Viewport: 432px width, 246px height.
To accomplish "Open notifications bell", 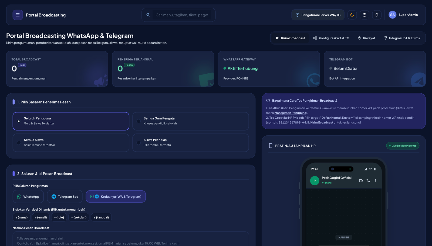I will (377, 15).
